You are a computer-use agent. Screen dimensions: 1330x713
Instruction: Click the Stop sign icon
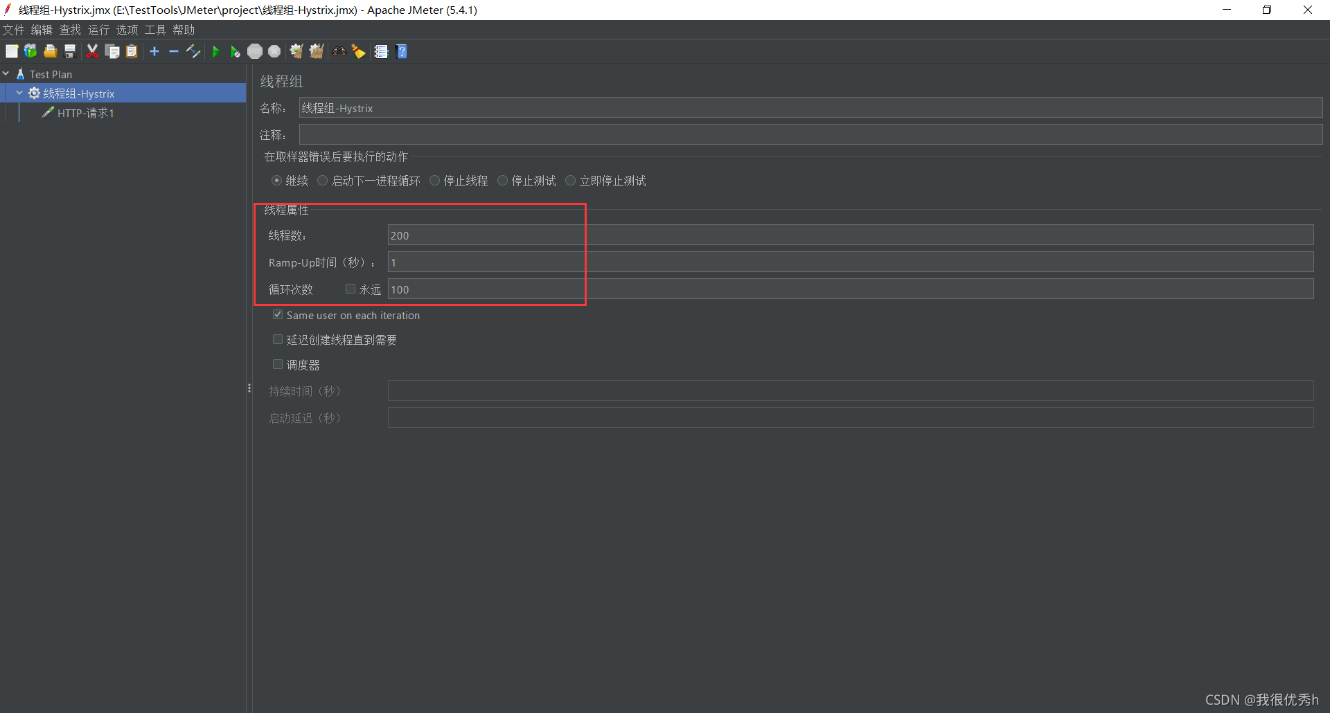[x=255, y=51]
